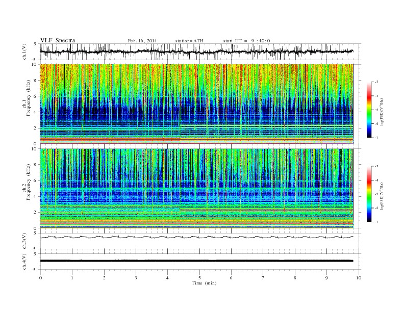Click the "Time (min)" x-axis label
The image size is (404, 312).
coord(204,283)
